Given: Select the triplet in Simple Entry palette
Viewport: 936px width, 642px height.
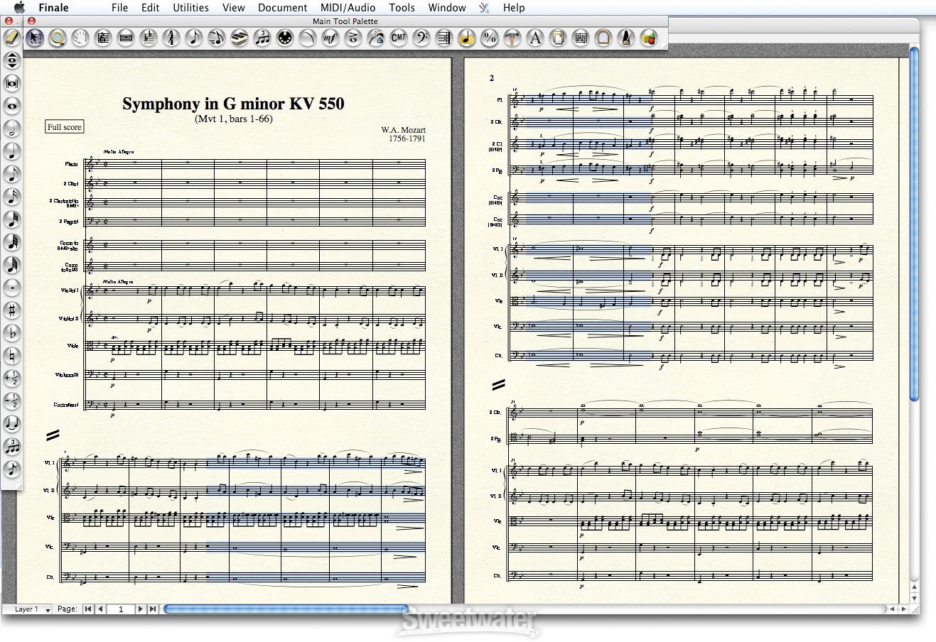Looking at the screenshot, I should pos(12,447).
